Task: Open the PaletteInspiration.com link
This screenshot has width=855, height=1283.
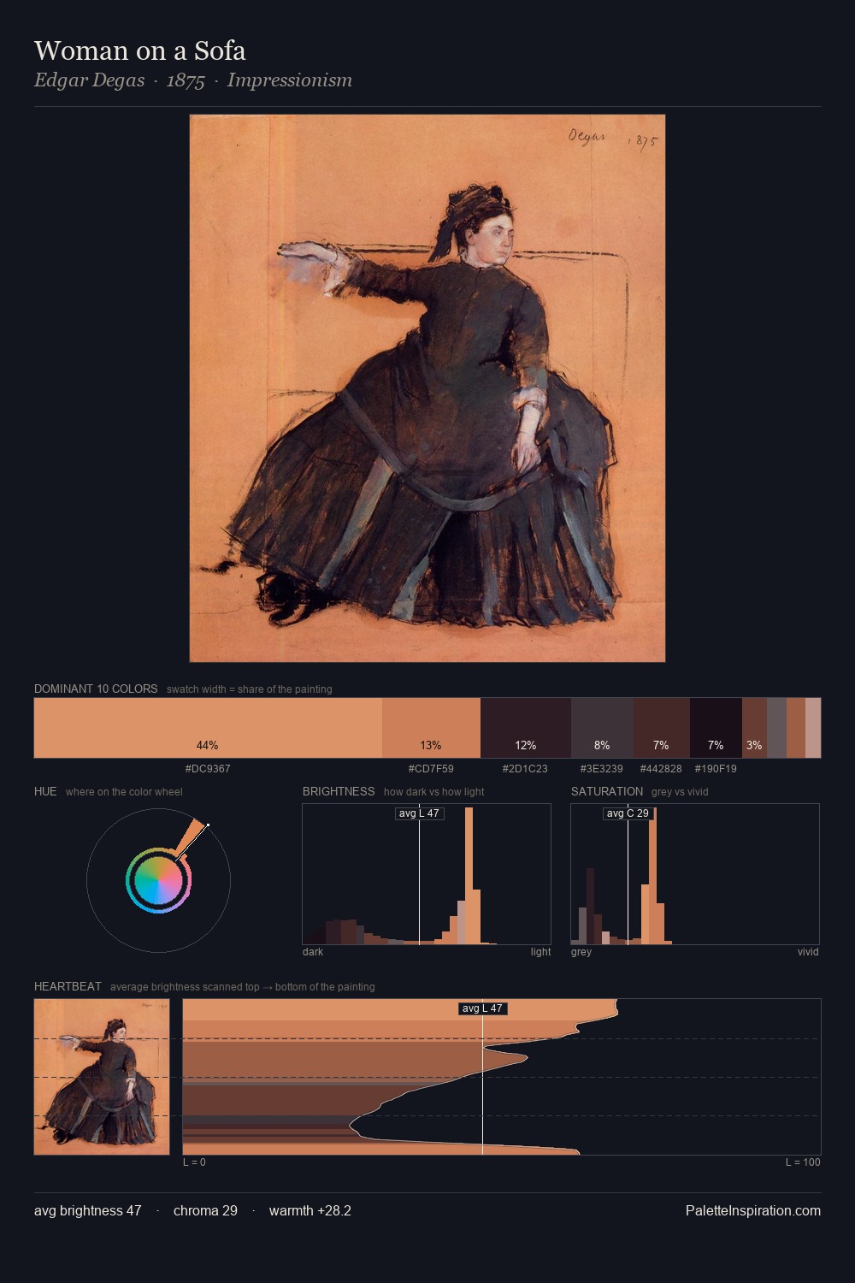Action: coord(753,1211)
